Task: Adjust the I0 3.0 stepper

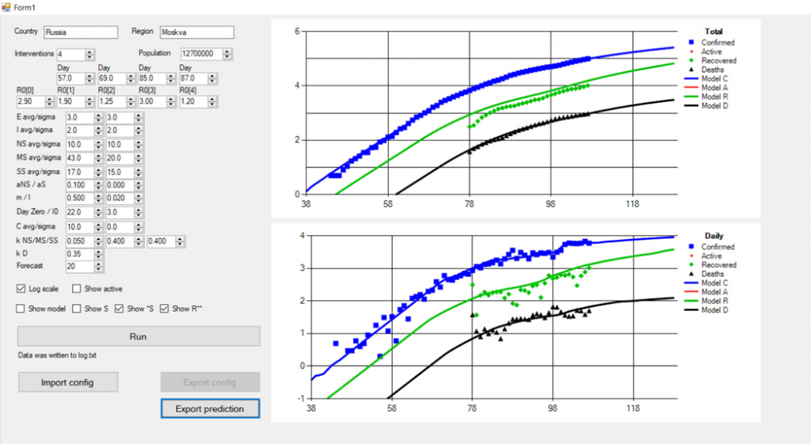Action: point(138,212)
